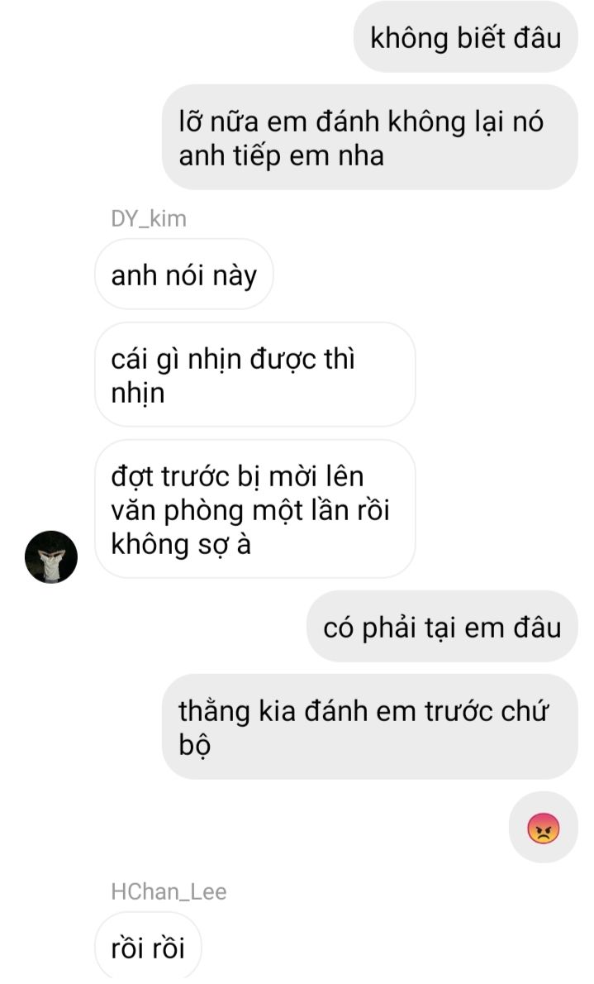Select the 'thằng kia đánh em trước' message
Screen dimensions: 594x984
click(370, 727)
